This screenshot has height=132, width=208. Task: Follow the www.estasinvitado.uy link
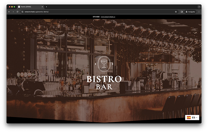click(108, 17)
